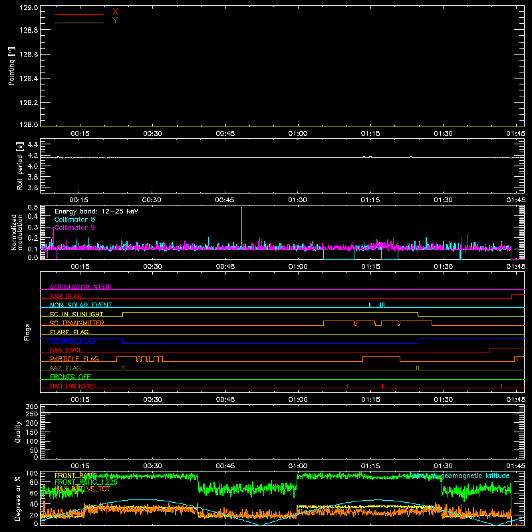Click the Pointing axis title

pos(12,66)
